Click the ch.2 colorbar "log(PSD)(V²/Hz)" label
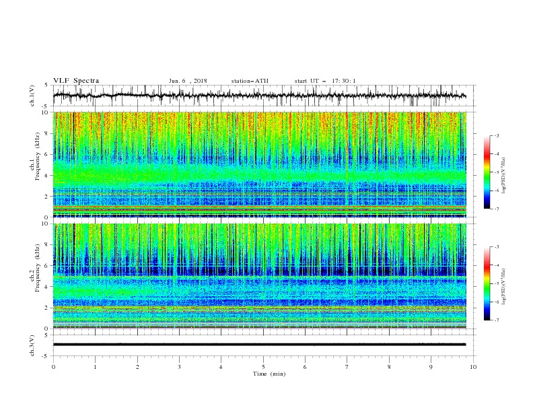 pos(504,287)
